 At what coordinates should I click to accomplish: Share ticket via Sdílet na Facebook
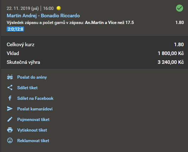click(x=35, y=98)
